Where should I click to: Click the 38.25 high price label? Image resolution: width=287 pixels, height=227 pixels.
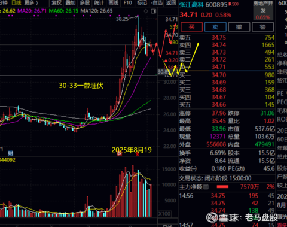tap(122, 19)
